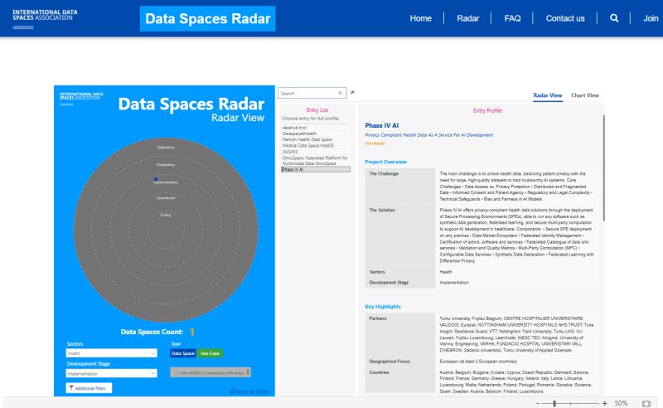Check the Part of IDSA's Community of Practice box
This screenshot has width=663, height=408.
pyautogui.click(x=174, y=373)
